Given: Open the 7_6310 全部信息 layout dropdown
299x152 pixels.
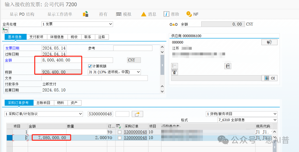Looking at the screenshot, I should [x=275, y=120].
